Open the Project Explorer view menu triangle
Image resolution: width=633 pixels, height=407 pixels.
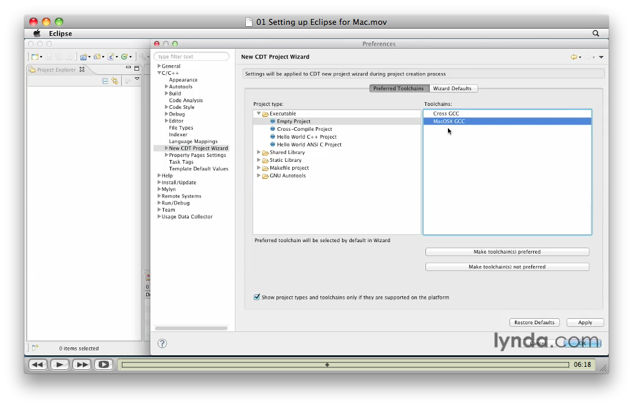tap(138, 78)
